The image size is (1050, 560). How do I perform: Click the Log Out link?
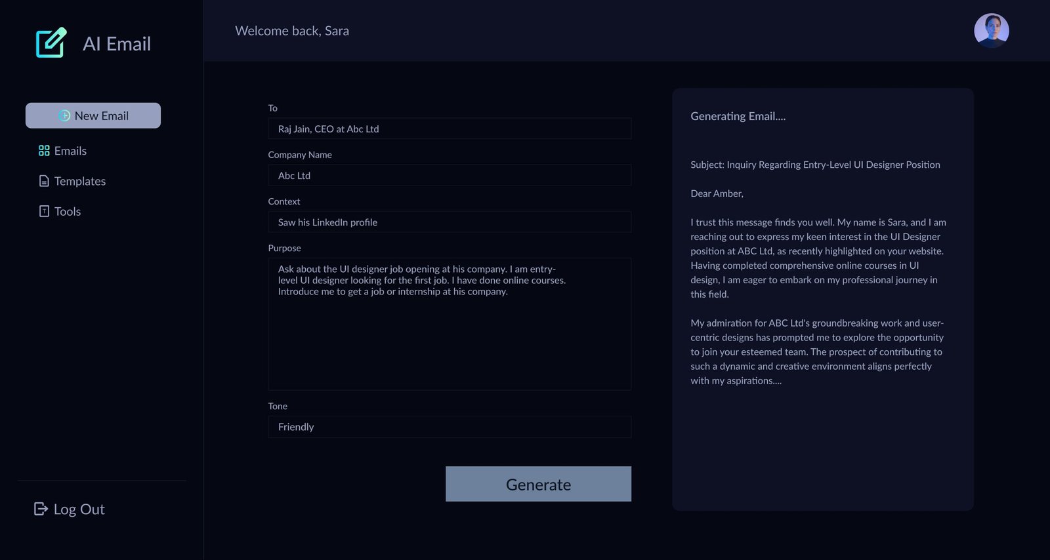79,510
